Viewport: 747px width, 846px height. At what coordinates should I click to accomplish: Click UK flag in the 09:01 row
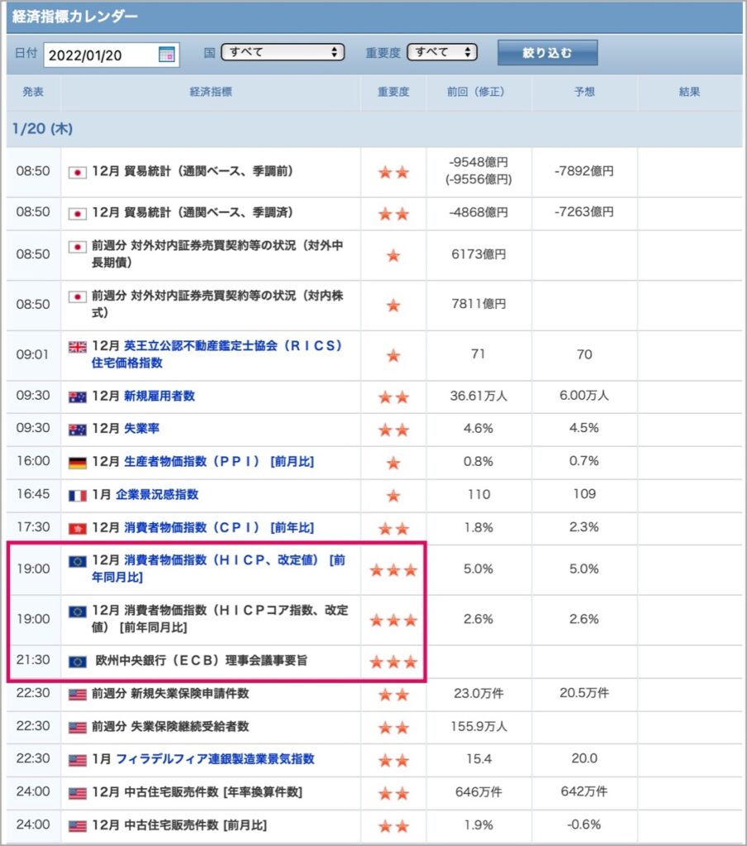pos(77,348)
